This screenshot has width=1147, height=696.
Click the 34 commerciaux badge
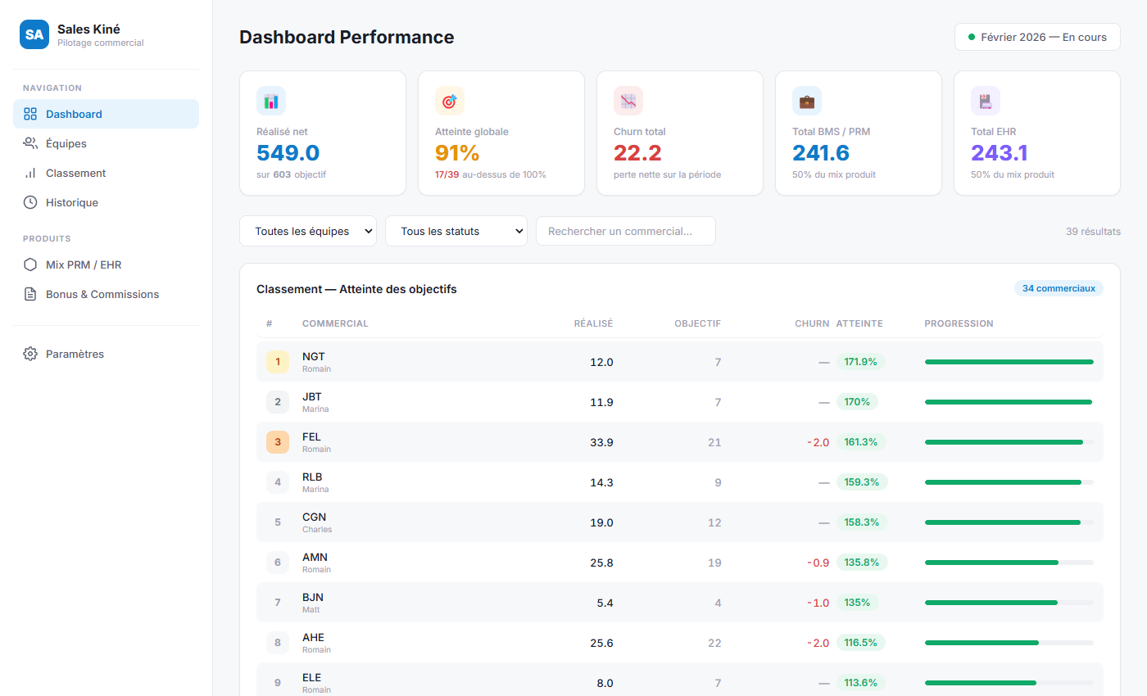pyautogui.click(x=1059, y=288)
